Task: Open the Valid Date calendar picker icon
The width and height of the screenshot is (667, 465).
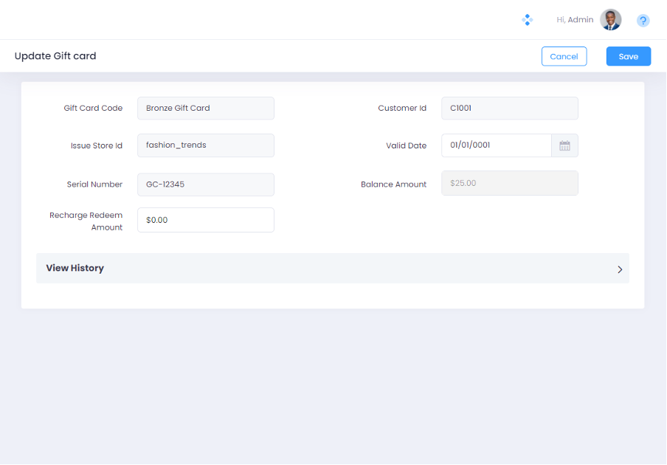Action: [x=564, y=145]
